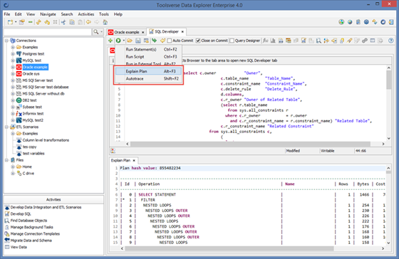Click the copy icon in main toolbar
Screen dimensions: 399x259
[x=72, y=22]
